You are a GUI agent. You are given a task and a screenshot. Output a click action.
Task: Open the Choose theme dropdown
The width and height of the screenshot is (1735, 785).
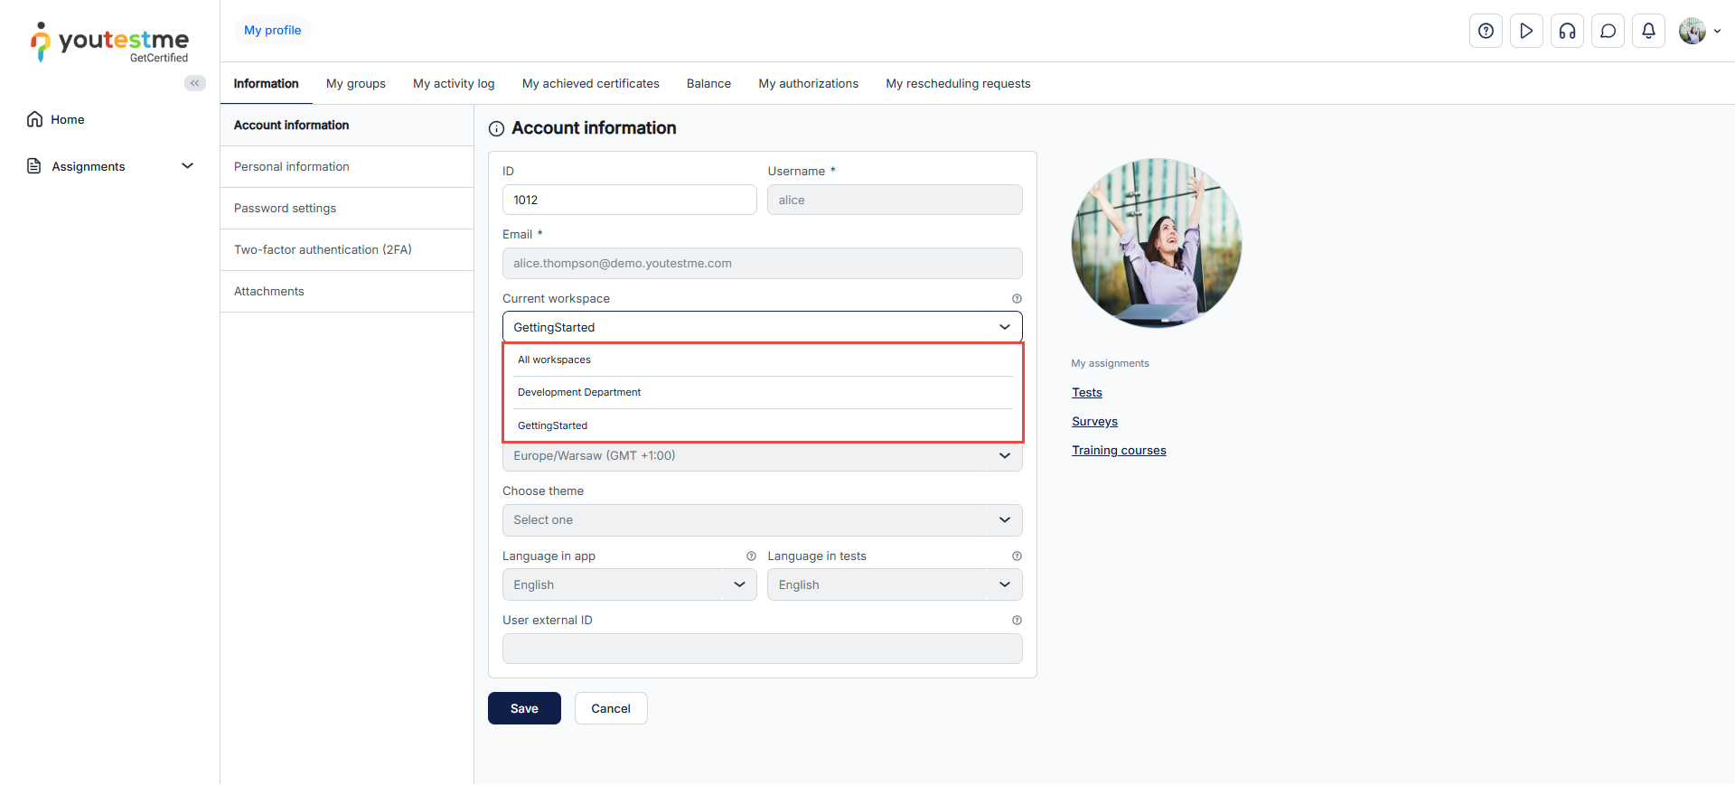coord(762,520)
